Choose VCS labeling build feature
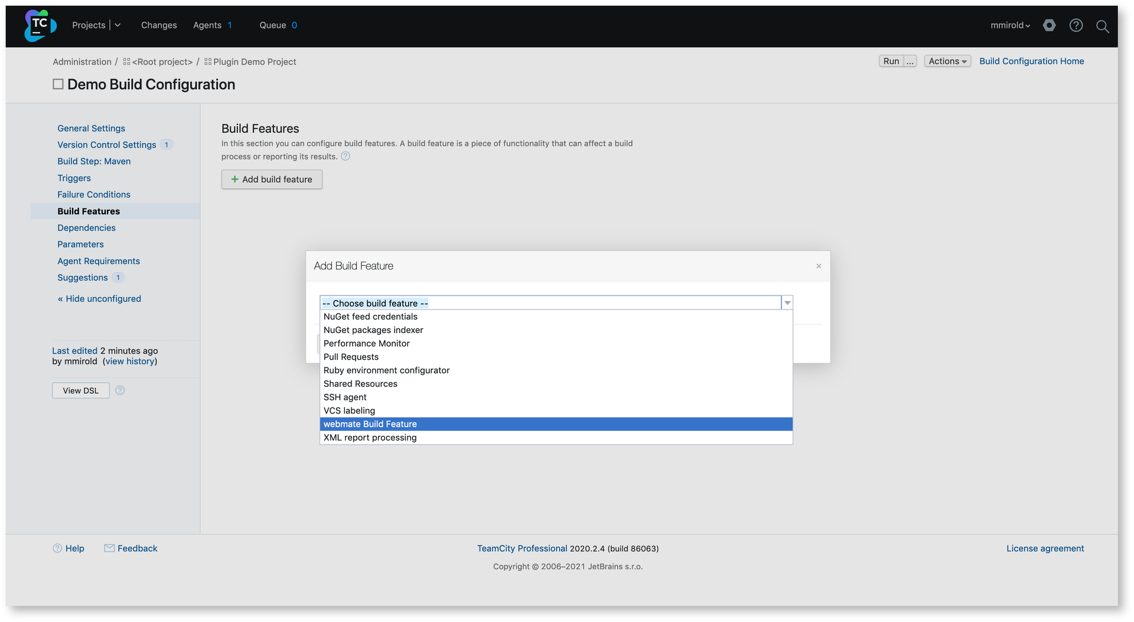1134x622 pixels. 556,411
